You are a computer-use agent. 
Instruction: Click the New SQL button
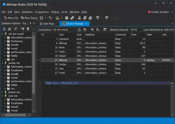(11, 18)
